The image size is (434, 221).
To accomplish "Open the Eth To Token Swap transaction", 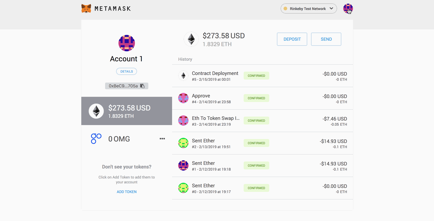I will 263,121.
